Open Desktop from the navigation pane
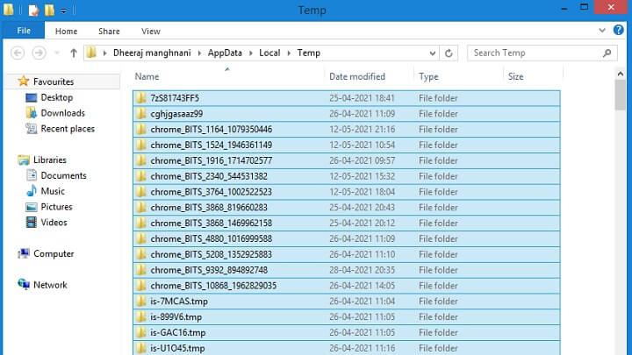This screenshot has height=355, width=632. [x=56, y=97]
